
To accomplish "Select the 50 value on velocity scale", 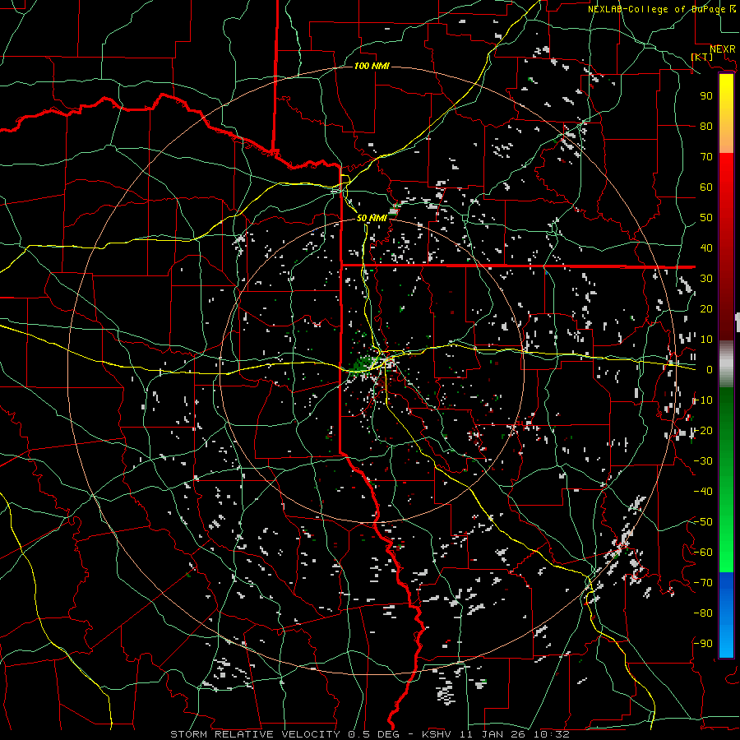I will 706,218.
